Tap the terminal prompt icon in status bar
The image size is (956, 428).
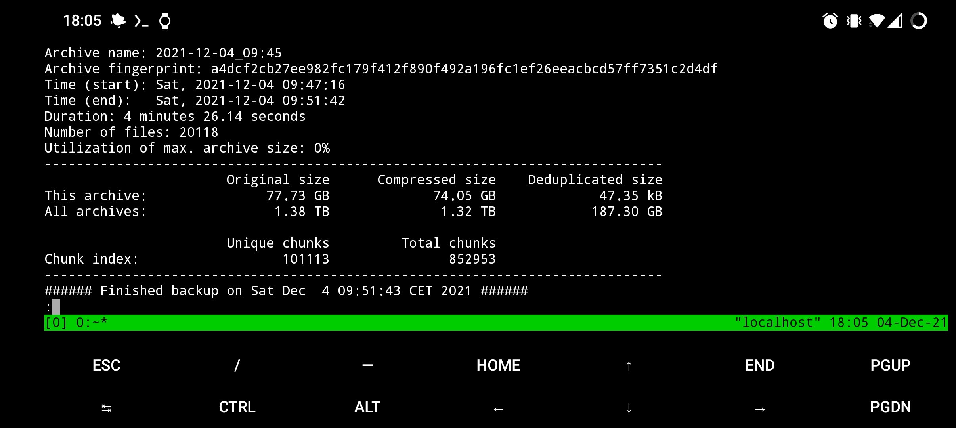(141, 21)
